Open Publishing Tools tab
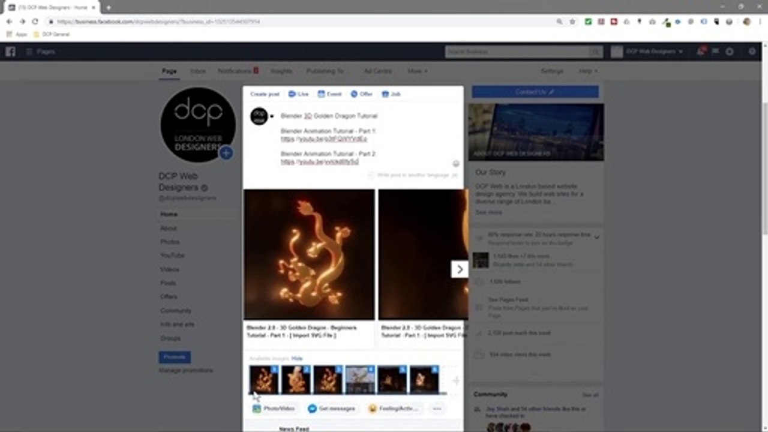The width and height of the screenshot is (768, 432). [x=325, y=71]
